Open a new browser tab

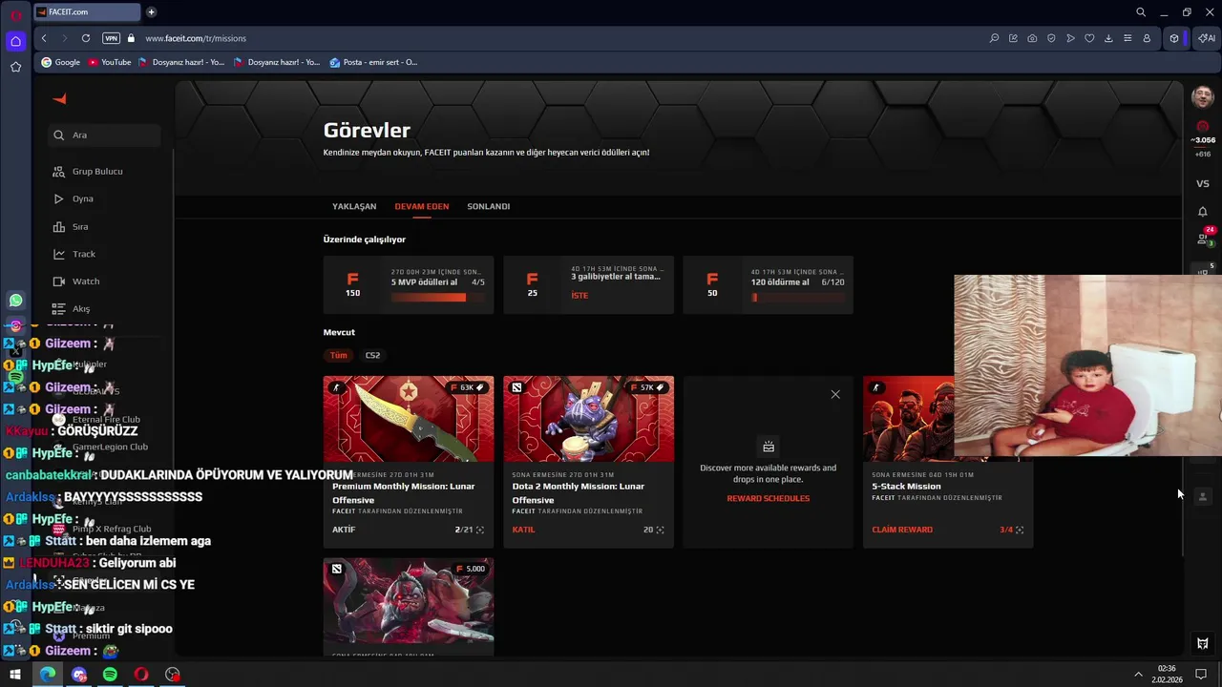click(x=151, y=12)
